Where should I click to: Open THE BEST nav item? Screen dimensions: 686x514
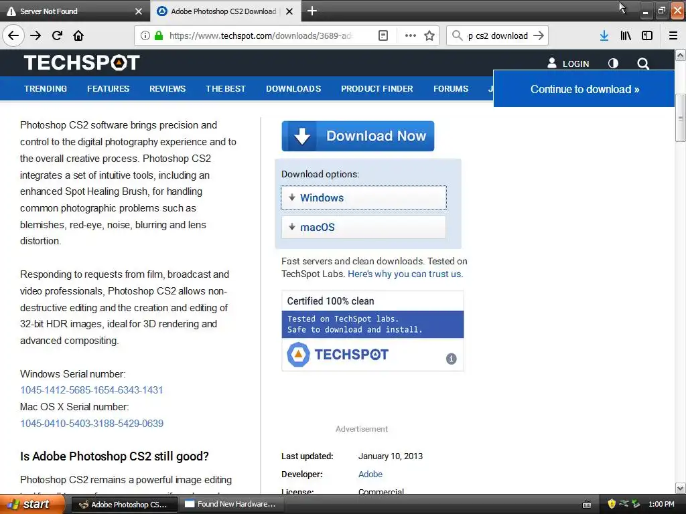point(226,89)
